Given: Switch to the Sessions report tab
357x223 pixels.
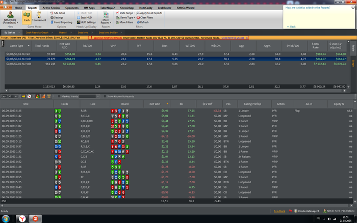Looking at the screenshot, I should point(83,33).
